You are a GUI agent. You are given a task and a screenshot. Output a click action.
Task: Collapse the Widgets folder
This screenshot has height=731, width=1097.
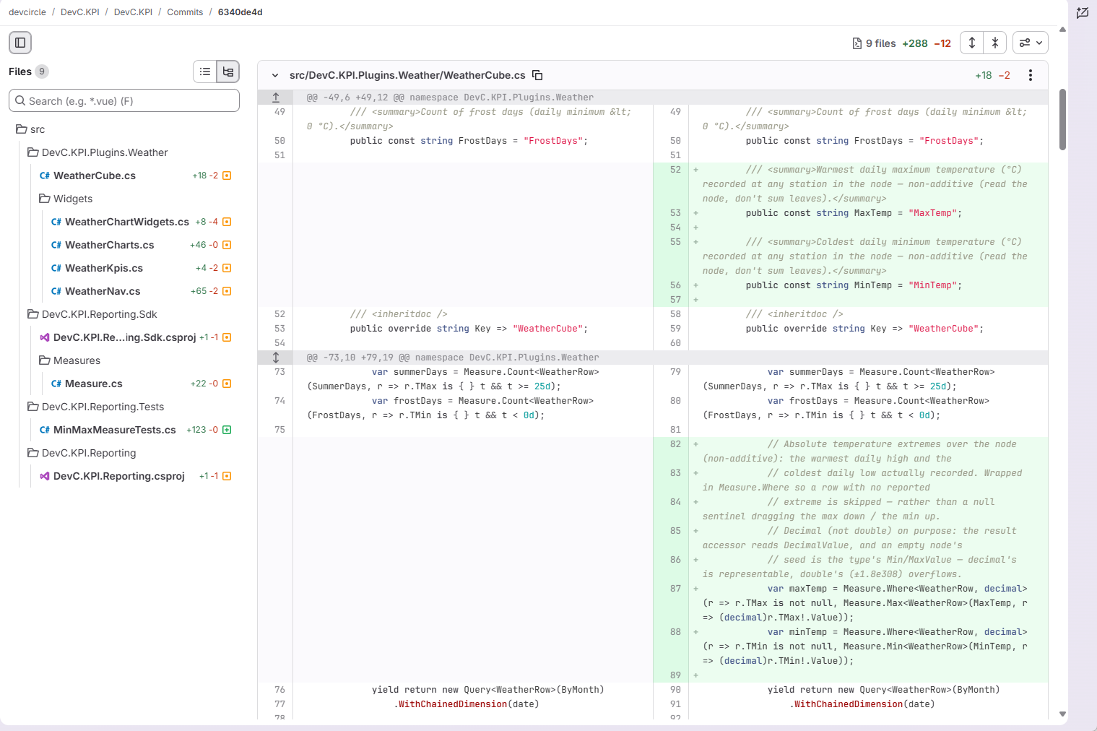66,199
